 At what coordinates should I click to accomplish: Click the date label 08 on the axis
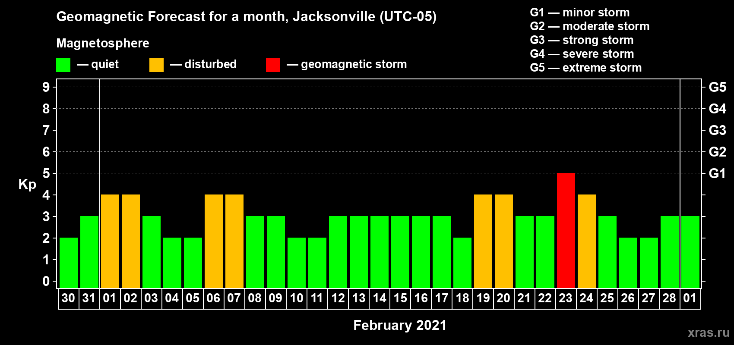click(255, 298)
